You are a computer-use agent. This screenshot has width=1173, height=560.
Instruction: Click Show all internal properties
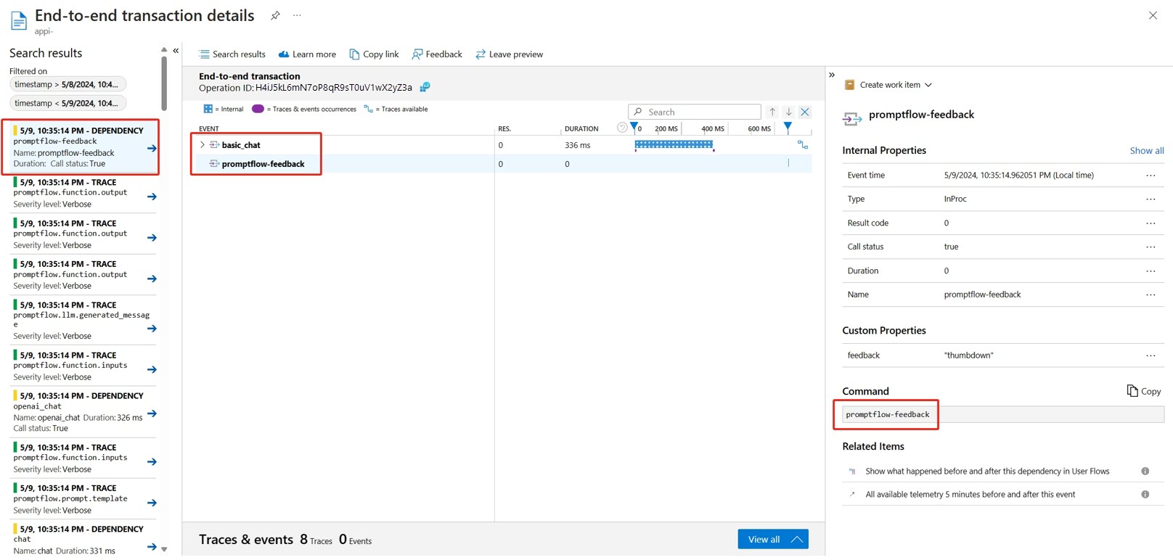pyautogui.click(x=1147, y=151)
